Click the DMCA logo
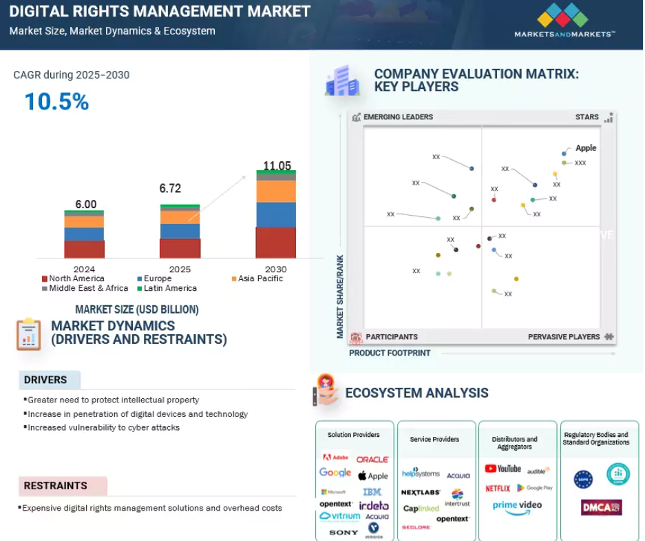Screen dimensions: 645x541 point(602,508)
